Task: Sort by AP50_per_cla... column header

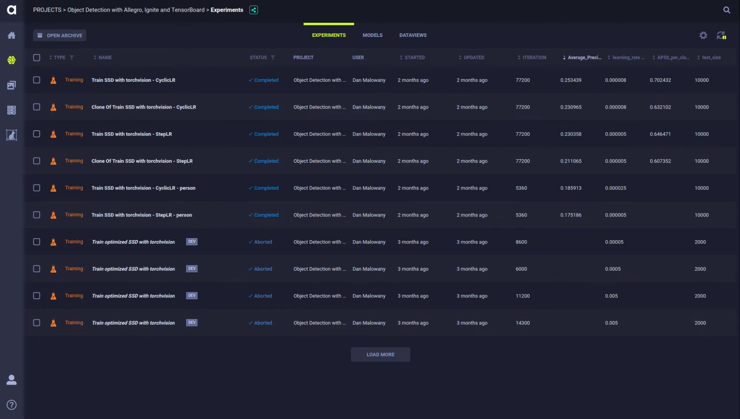Action: point(671,58)
